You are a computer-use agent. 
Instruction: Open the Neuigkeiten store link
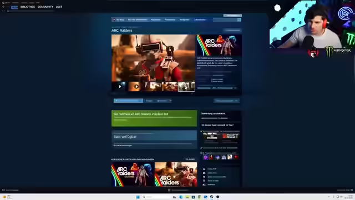point(184,20)
